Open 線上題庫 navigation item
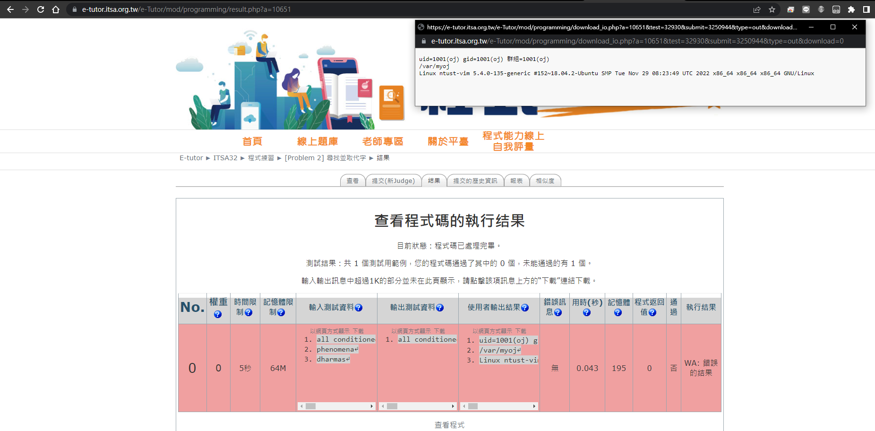The height and width of the screenshot is (431, 875). (317, 141)
